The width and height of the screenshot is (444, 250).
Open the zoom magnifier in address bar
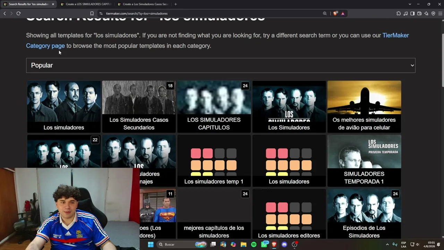pyautogui.click(x=325, y=14)
